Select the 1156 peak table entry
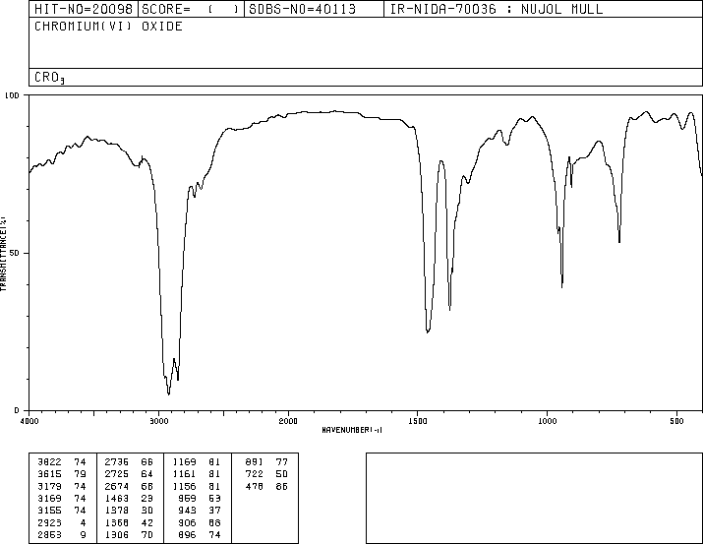Viewport: 703px width, 544px height. 184,487
